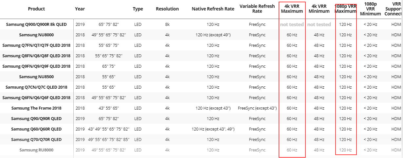Open the Samsung Q60/Q60R QLED link
Viewport: 403px width, 158px height.
[x=36, y=129]
